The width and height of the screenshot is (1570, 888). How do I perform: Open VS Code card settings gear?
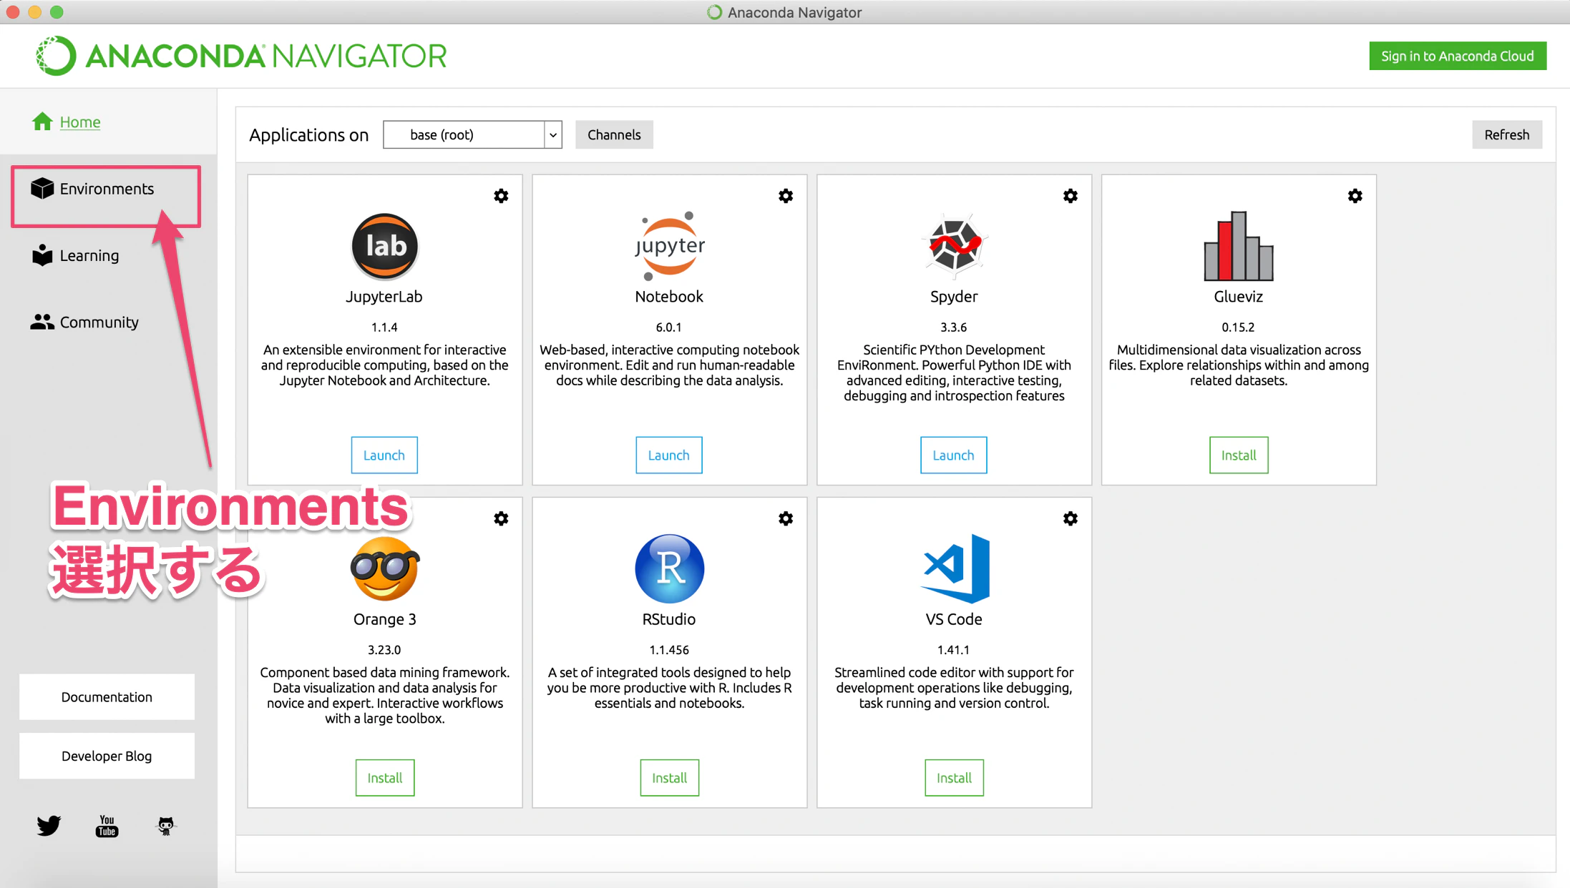pos(1071,518)
